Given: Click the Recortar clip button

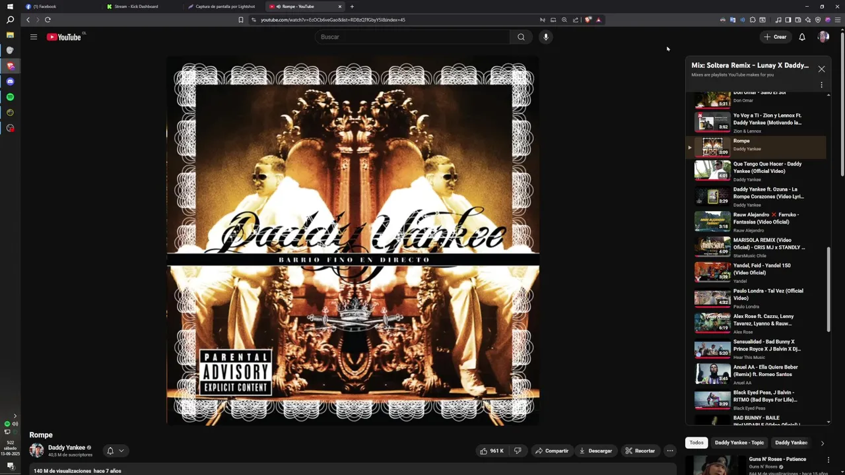Looking at the screenshot, I should 640,451.
